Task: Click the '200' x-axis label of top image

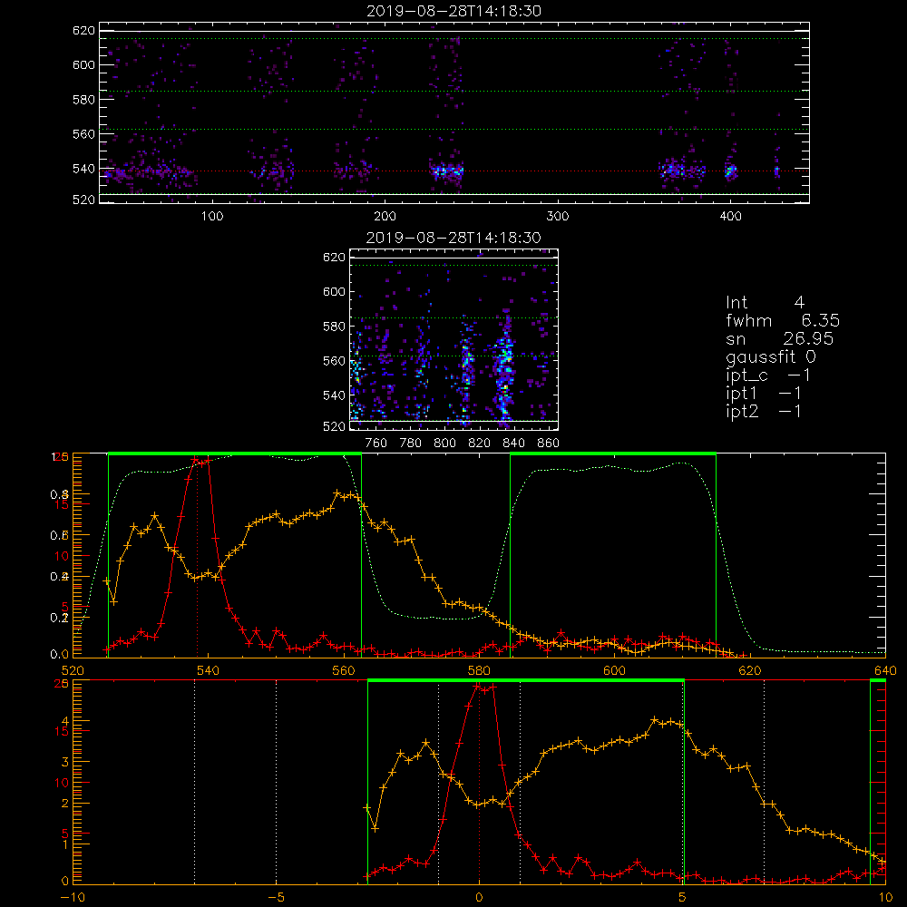Action: tap(385, 217)
